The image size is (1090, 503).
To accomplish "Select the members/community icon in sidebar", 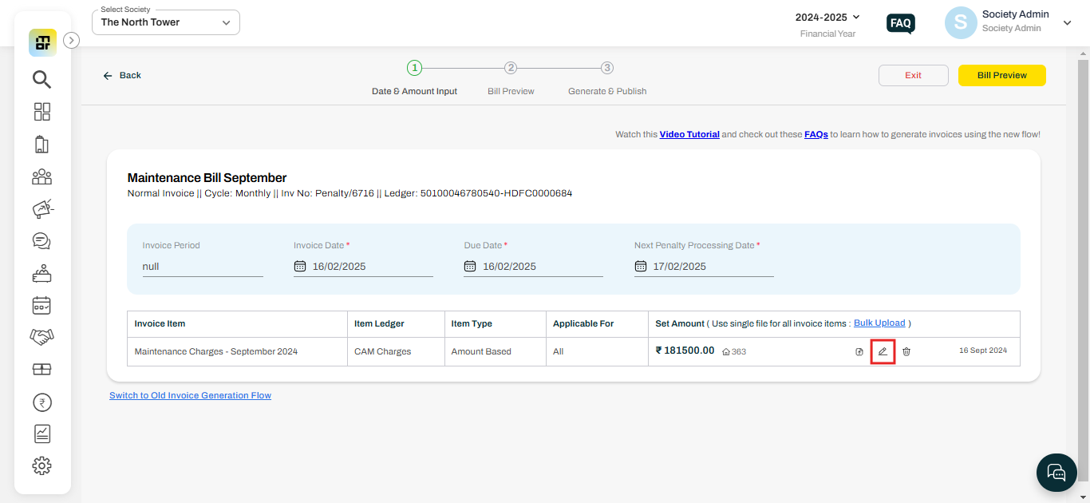I will (41, 176).
